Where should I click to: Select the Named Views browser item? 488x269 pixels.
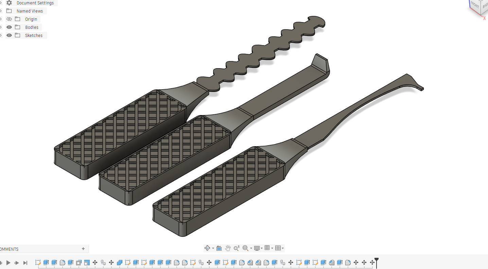(x=30, y=11)
